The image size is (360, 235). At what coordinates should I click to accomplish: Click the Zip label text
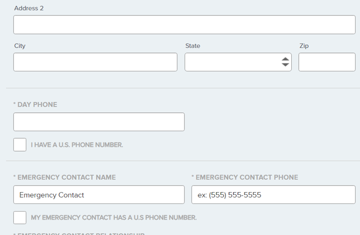point(304,46)
